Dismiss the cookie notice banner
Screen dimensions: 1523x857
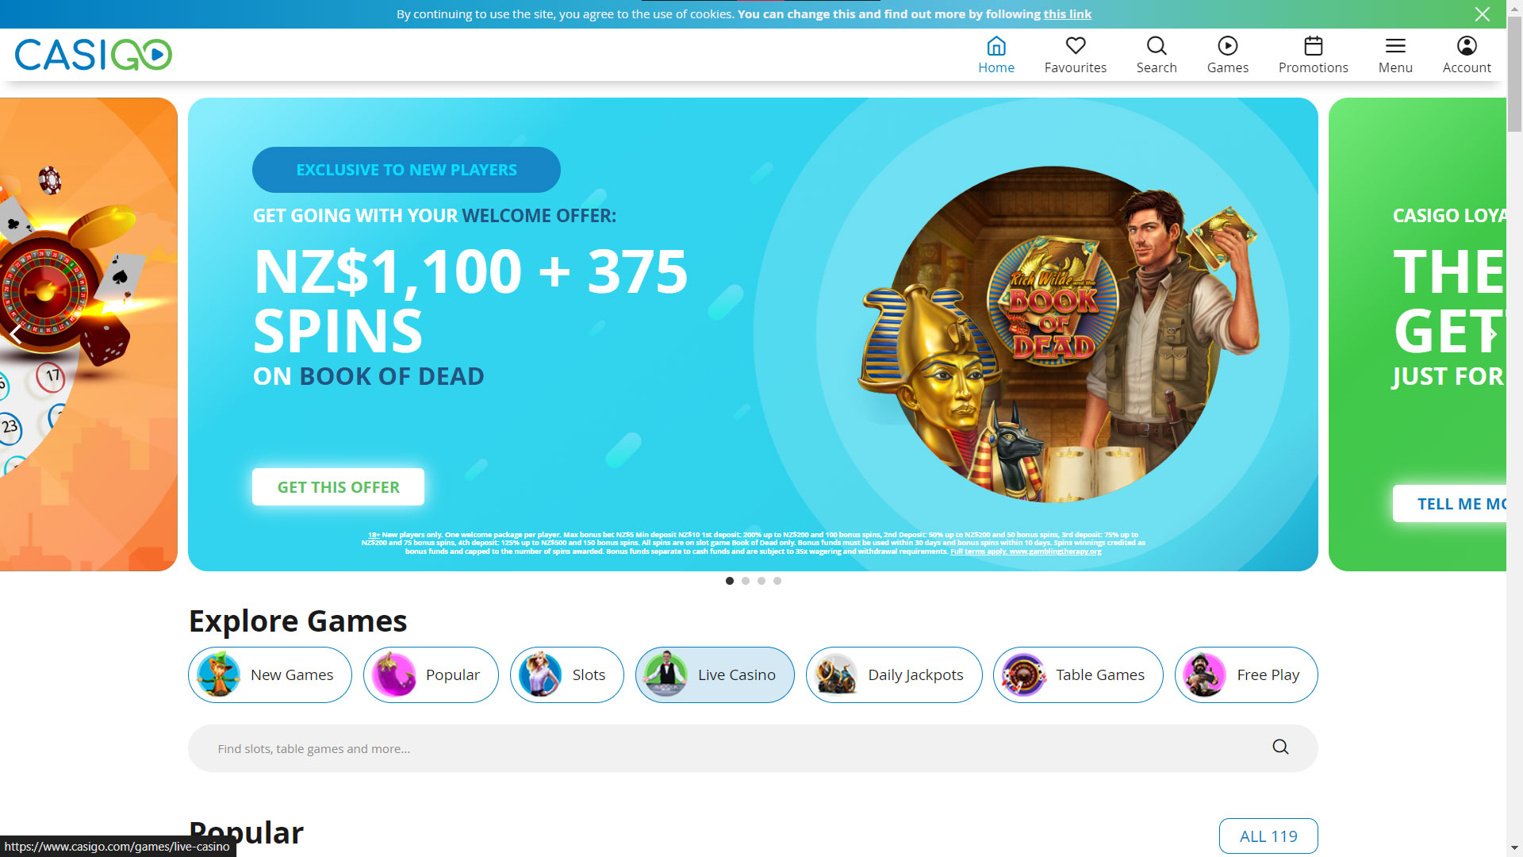point(1482,14)
